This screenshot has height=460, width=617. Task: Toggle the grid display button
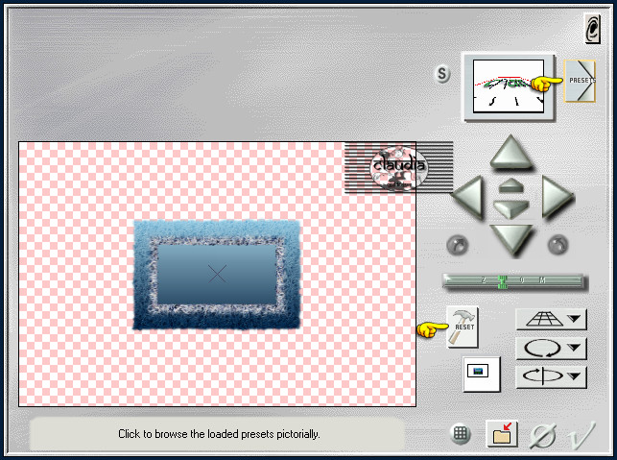(x=460, y=434)
